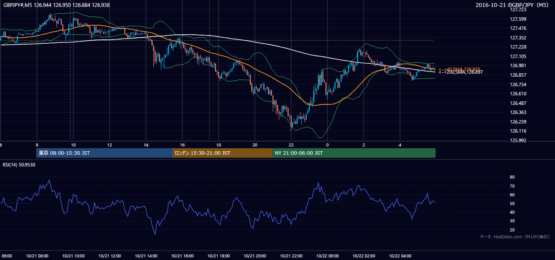Click price axis value 127.476
Screen dimensions: 555x260
(x=518, y=28)
